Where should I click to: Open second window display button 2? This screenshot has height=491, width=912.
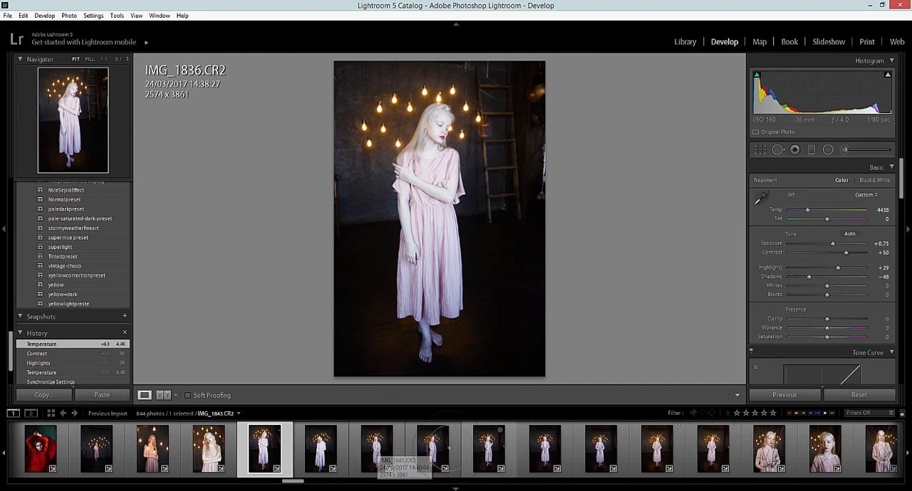(x=31, y=413)
